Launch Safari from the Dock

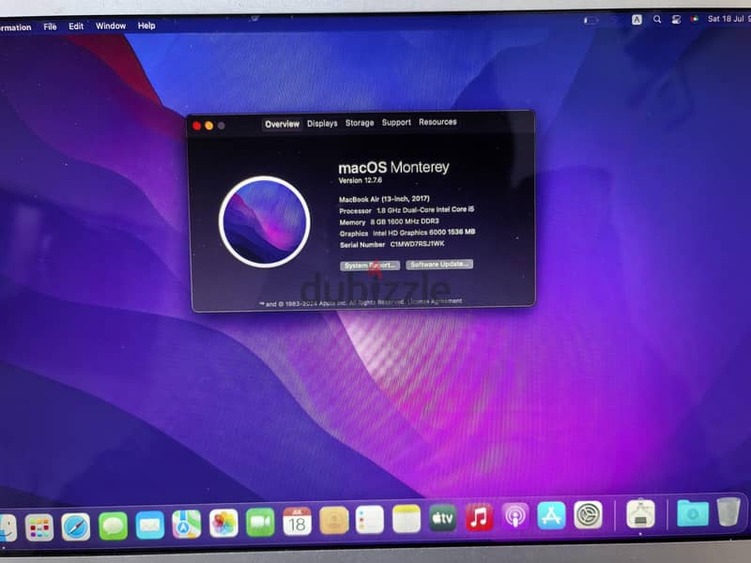tap(76, 526)
